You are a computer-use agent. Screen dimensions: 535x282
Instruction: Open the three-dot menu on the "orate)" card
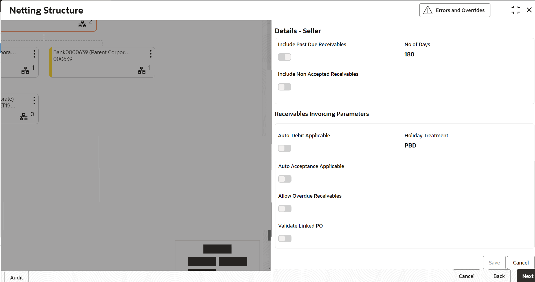tap(34, 100)
